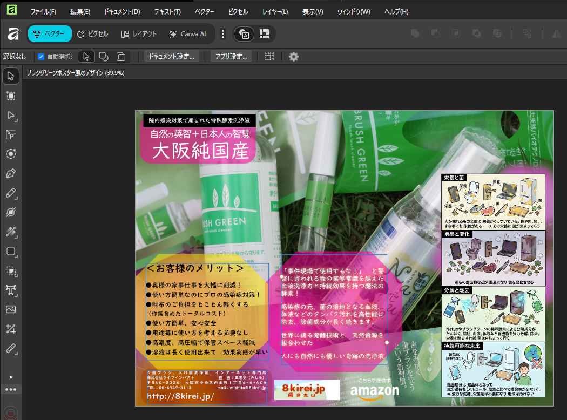
Task: Select the Place Image tool
Action: coord(10,309)
